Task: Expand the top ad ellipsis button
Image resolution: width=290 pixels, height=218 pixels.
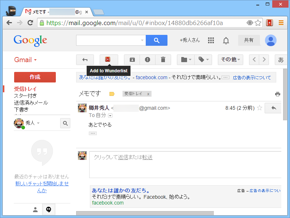Action: pyautogui.click(x=225, y=77)
